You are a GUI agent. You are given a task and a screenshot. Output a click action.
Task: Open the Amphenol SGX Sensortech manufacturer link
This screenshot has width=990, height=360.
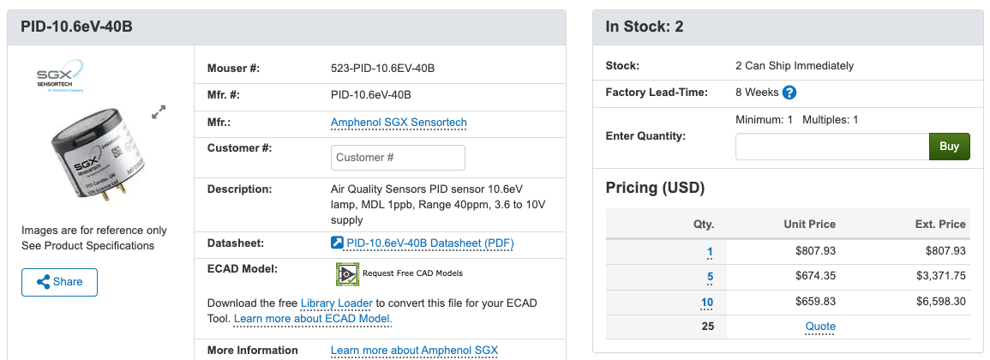tap(399, 122)
